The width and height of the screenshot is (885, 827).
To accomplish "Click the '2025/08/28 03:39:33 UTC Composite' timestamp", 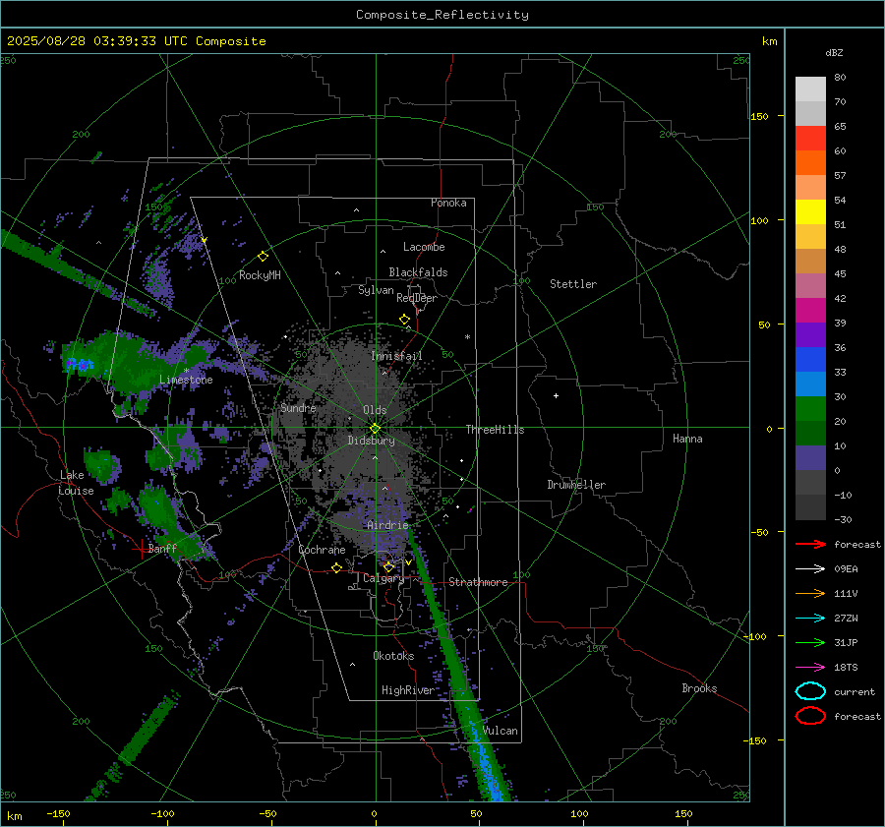I will pos(136,41).
